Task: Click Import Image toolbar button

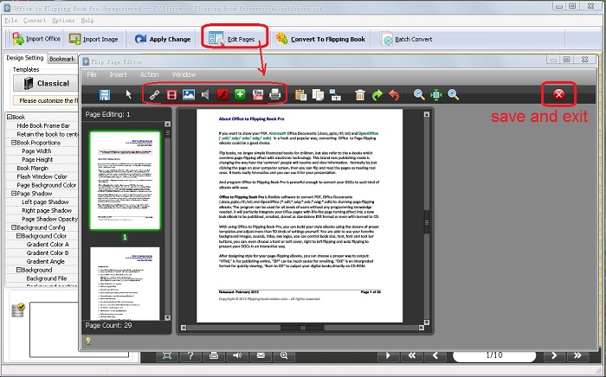Action: click(x=93, y=39)
